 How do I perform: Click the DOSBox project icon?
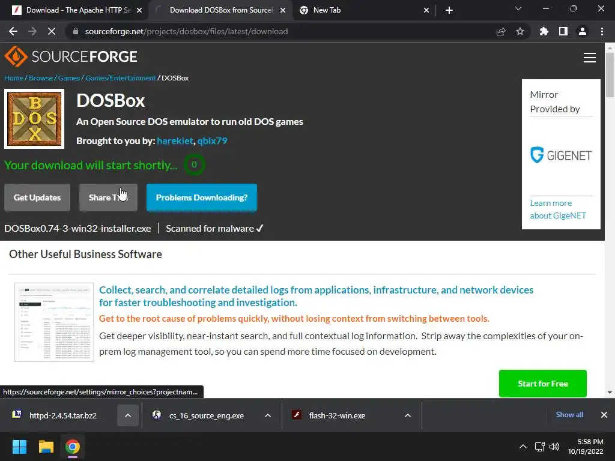click(34, 119)
